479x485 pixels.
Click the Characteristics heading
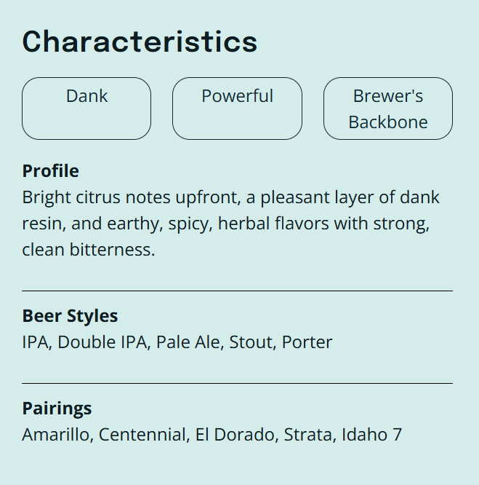coord(140,42)
